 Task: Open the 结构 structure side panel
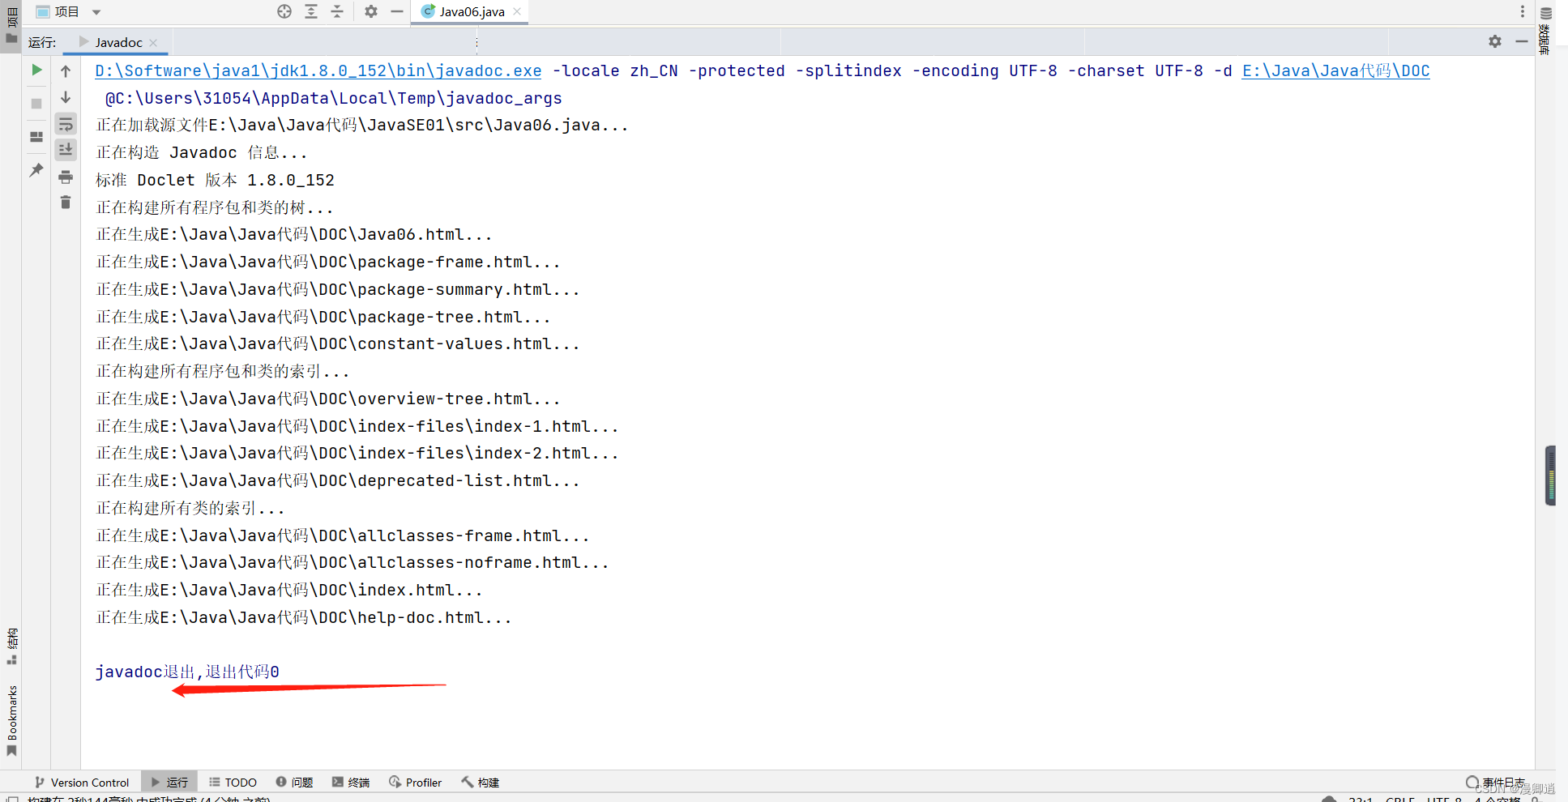click(x=11, y=646)
